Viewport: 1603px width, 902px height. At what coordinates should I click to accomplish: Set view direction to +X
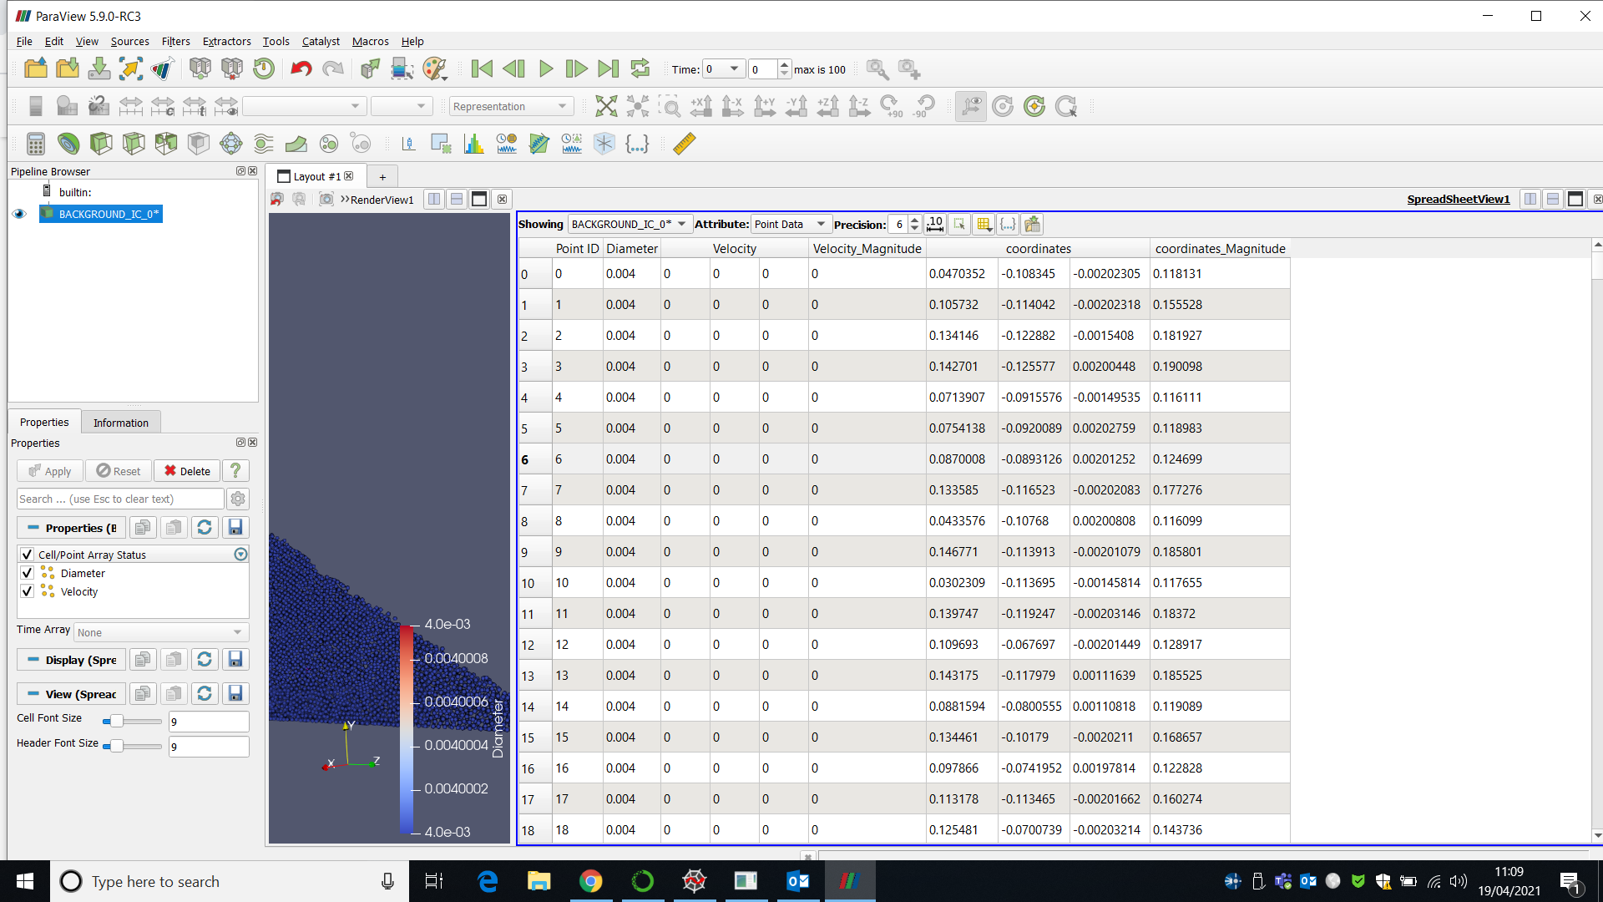701,106
